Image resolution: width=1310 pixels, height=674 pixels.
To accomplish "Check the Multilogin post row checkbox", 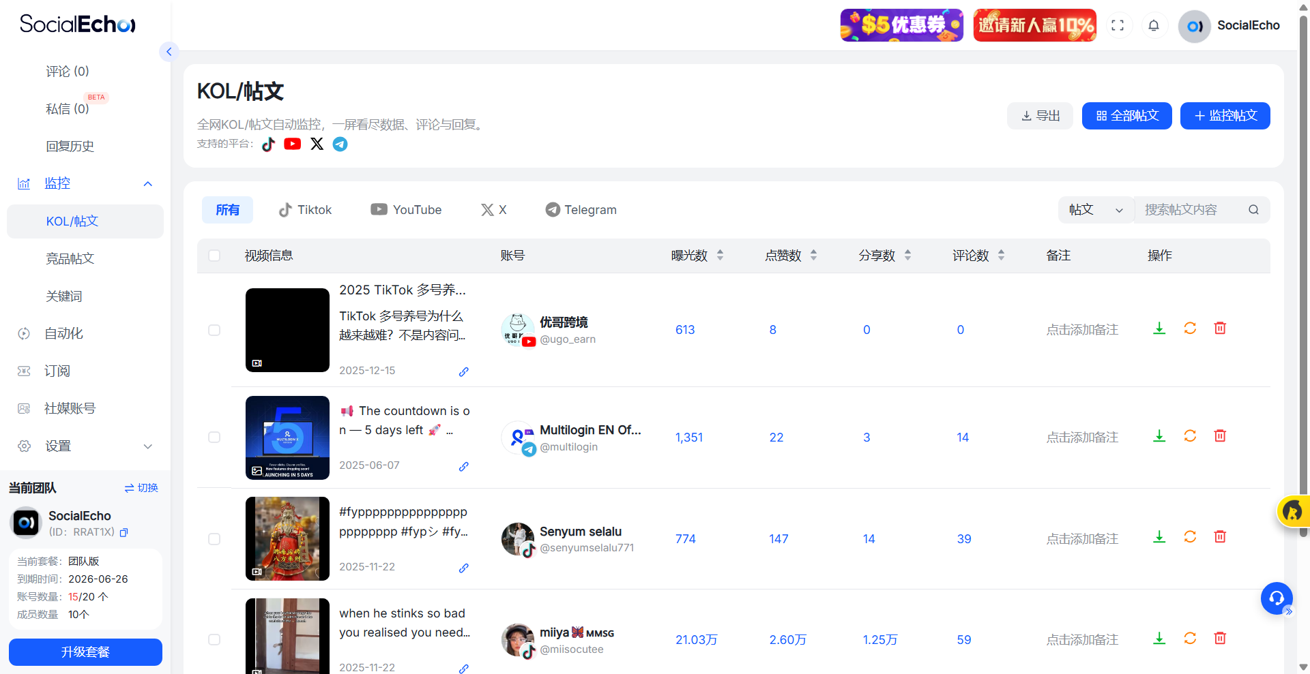I will click(214, 438).
